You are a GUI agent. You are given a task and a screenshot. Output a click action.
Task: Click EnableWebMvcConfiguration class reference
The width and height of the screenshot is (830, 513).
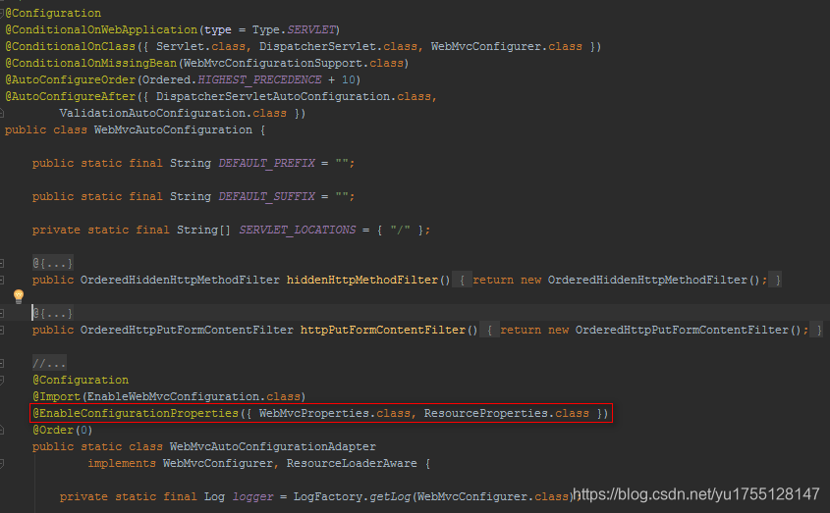click(x=173, y=396)
